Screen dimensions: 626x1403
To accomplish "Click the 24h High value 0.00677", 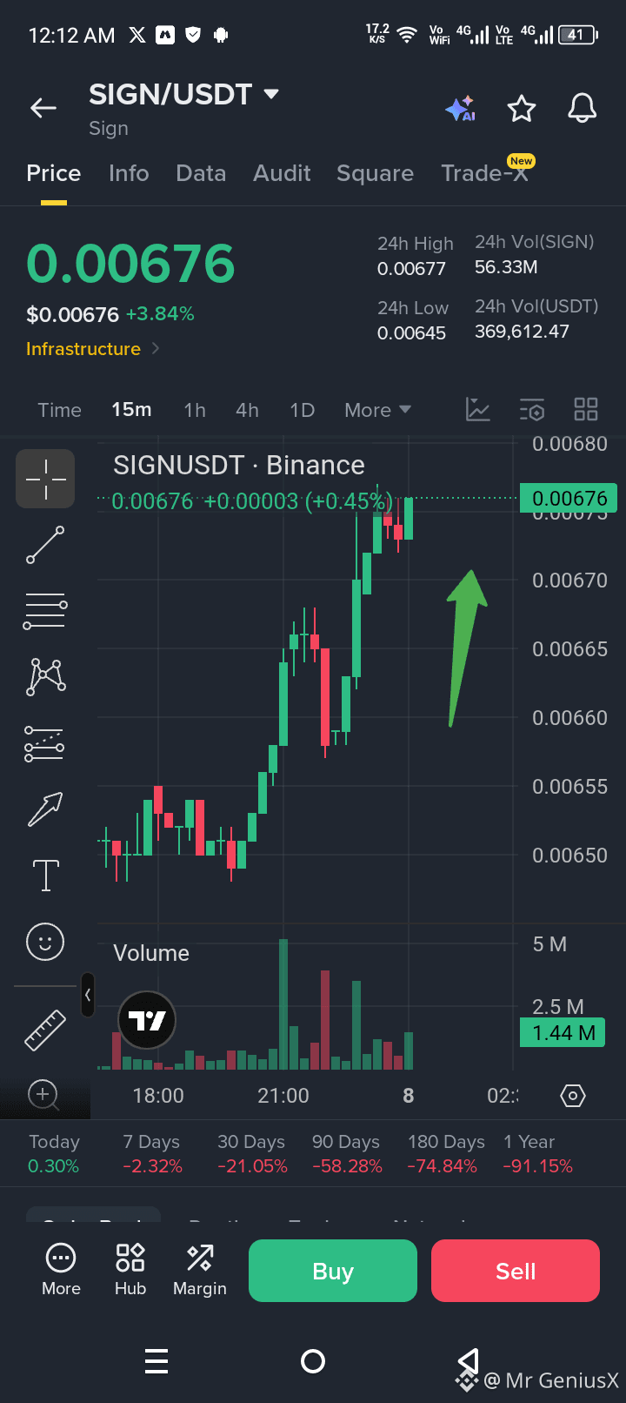I will (411, 269).
